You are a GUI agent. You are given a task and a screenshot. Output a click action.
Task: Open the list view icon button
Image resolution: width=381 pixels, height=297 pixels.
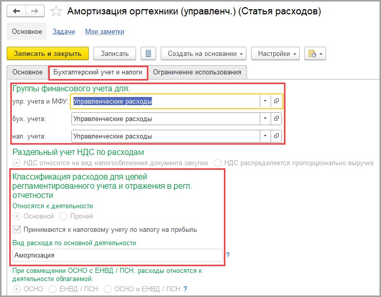[x=148, y=53]
